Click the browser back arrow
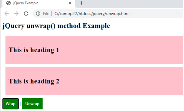The image size is (184, 111). click(7, 14)
